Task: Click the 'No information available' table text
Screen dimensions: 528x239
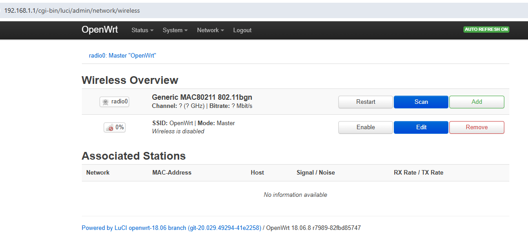Action: coord(295,195)
